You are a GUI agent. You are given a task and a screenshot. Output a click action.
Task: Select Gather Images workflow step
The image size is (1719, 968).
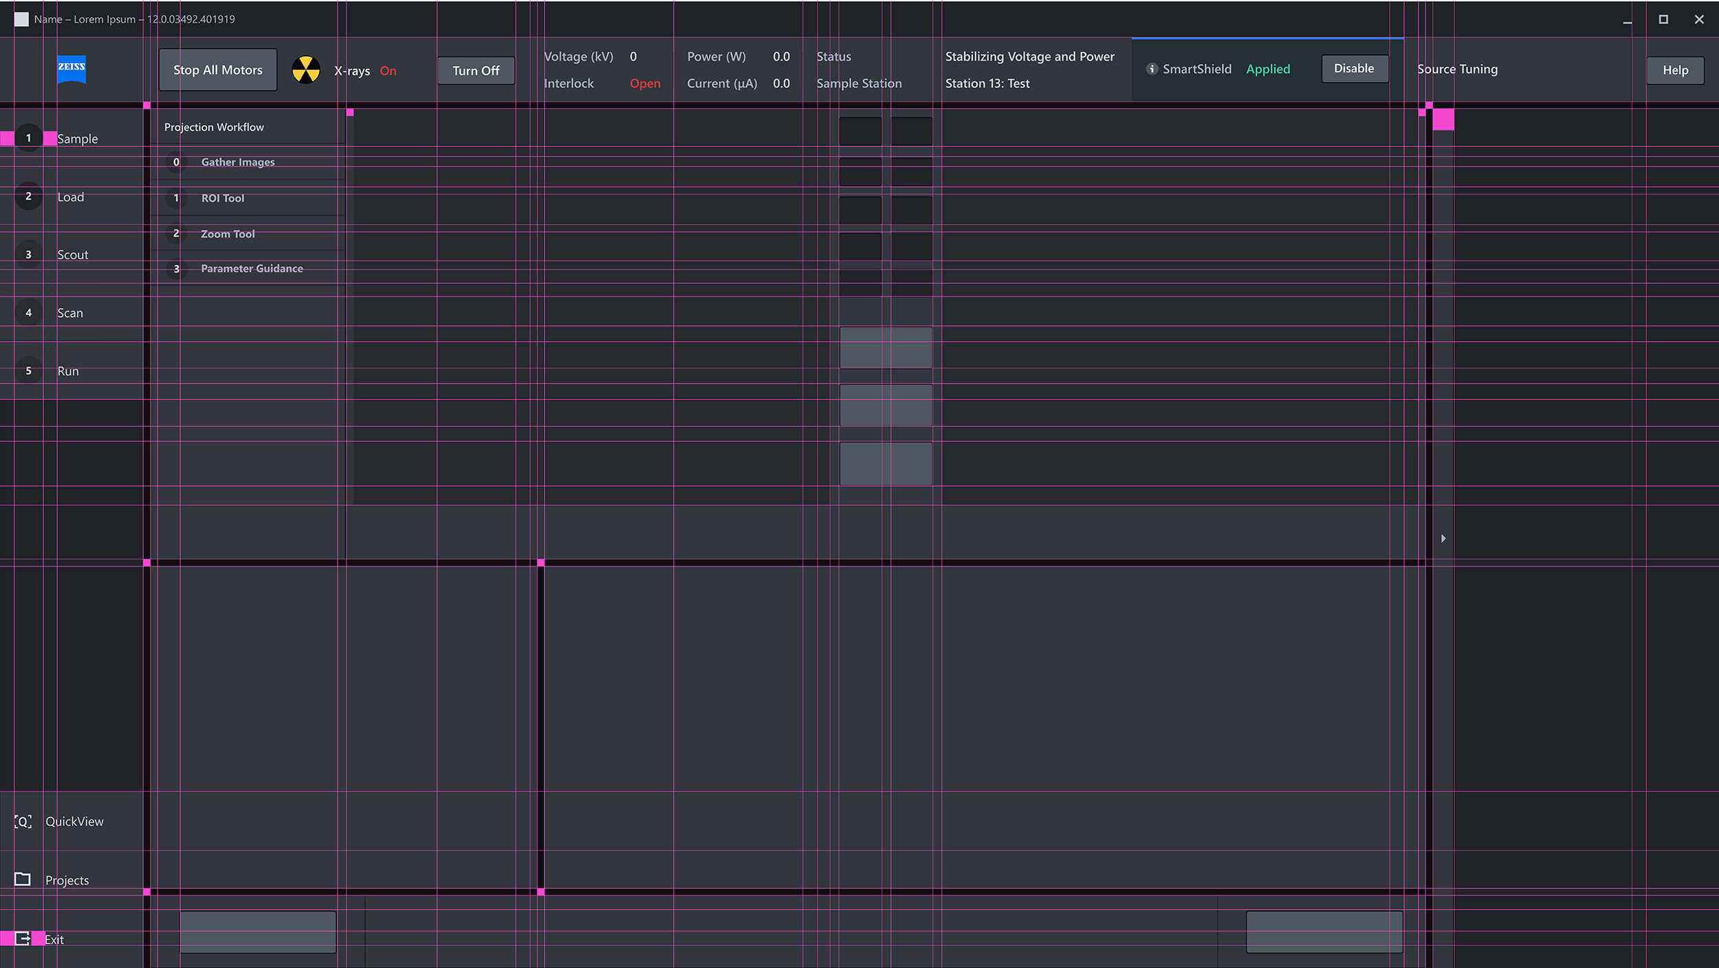(x=237, y=162)
